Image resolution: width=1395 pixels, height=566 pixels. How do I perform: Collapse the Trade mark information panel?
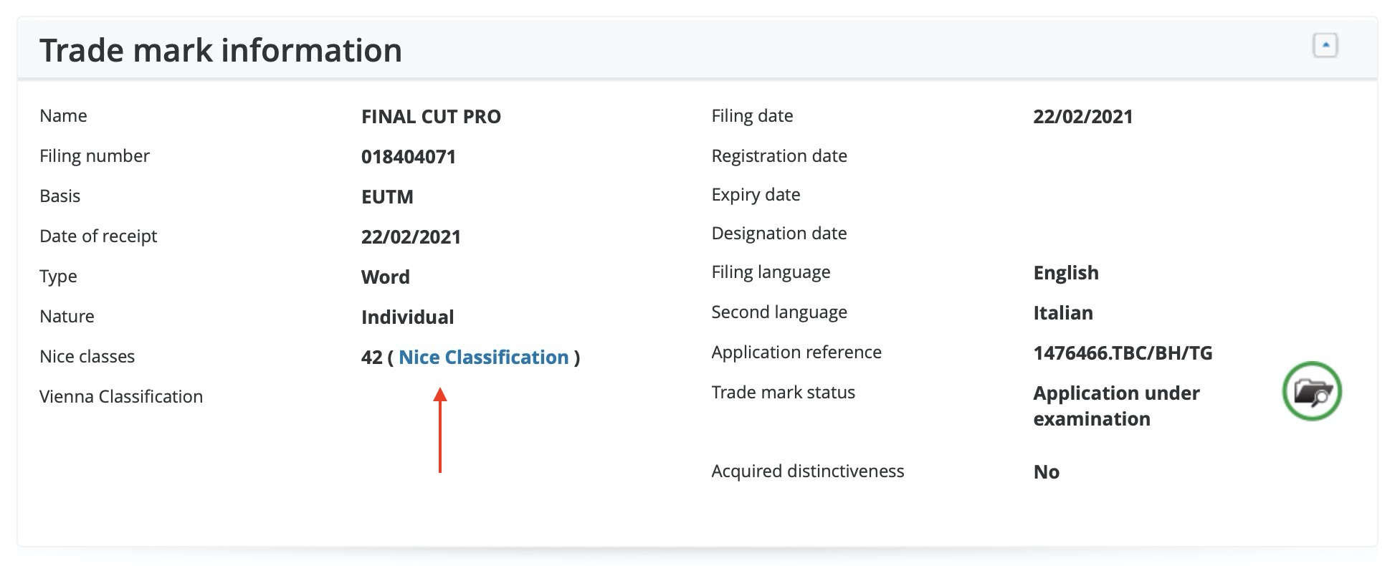(x=1325, y=46)
